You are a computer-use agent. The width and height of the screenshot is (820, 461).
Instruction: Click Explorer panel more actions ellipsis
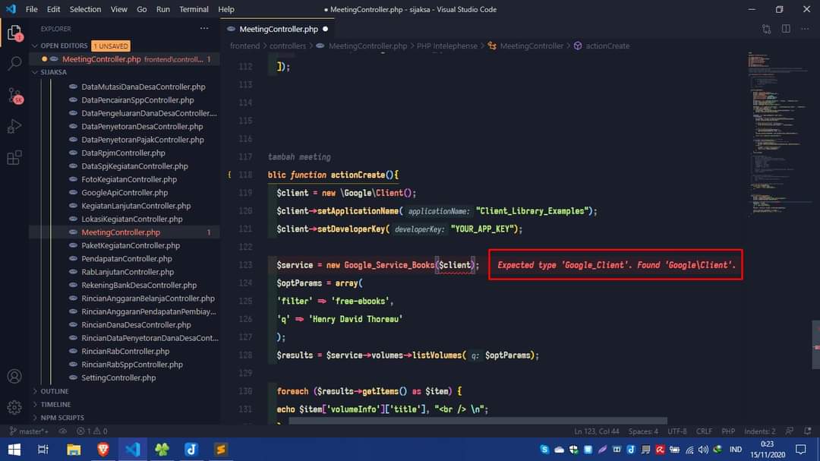pos(204,29)
